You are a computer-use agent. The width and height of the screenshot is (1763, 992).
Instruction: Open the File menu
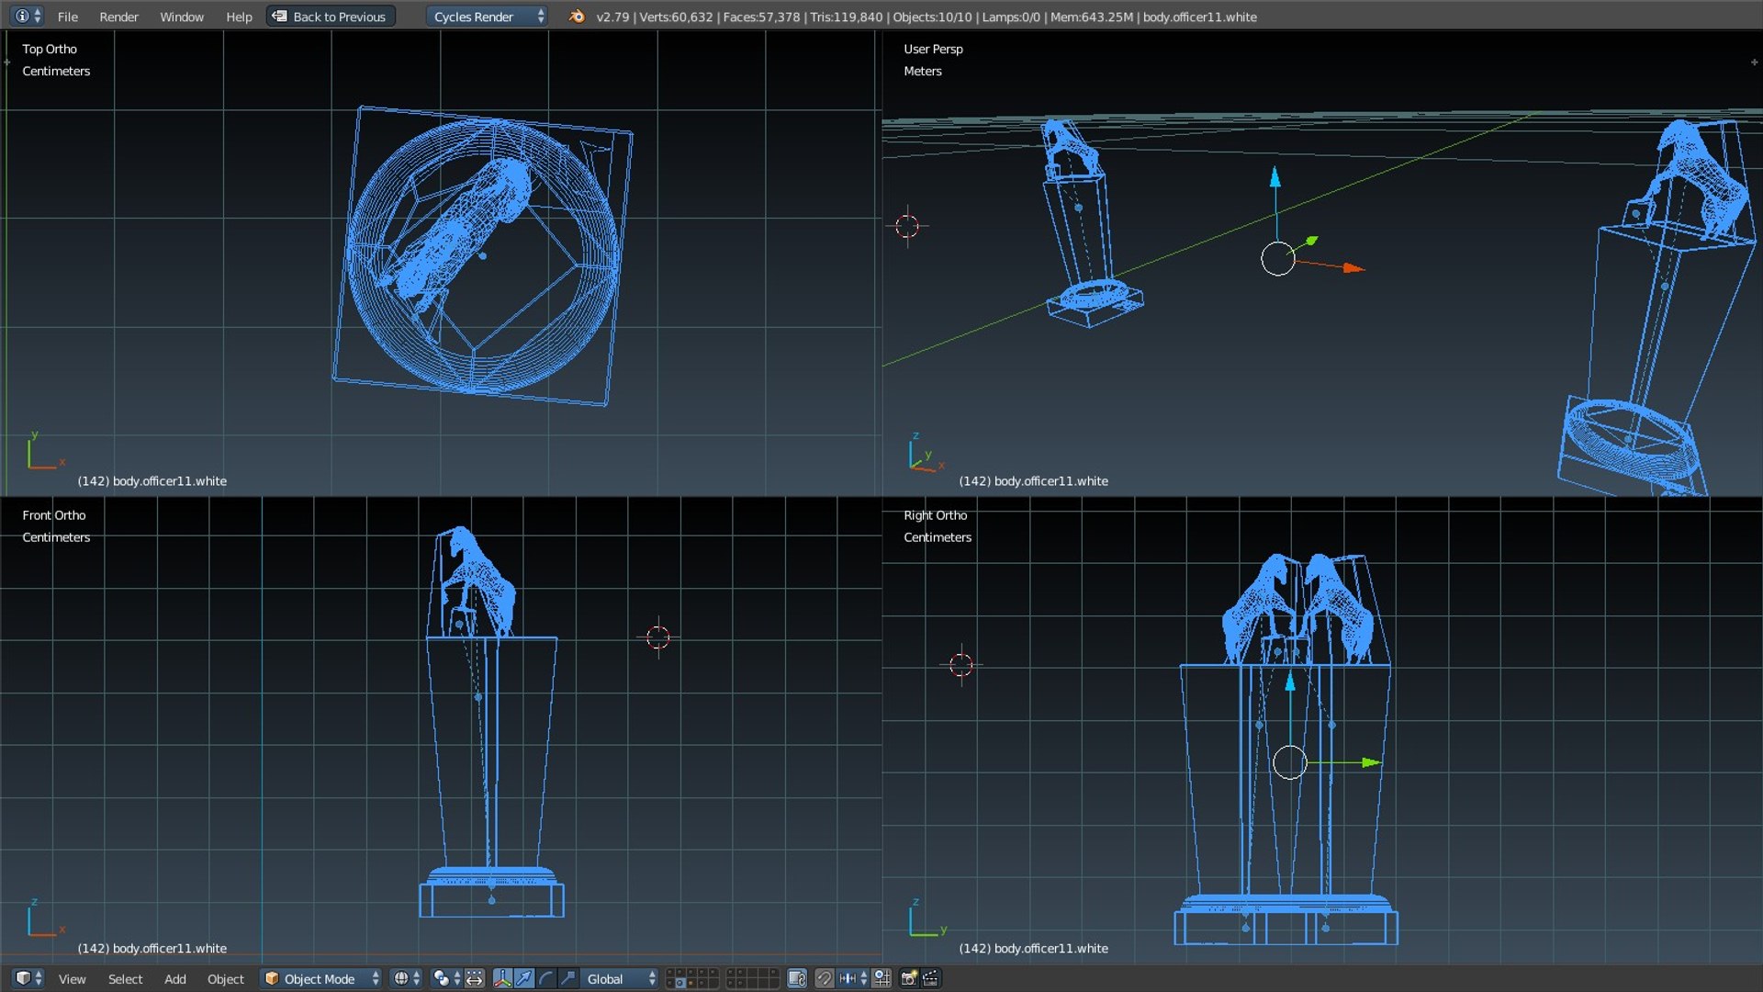67,17
